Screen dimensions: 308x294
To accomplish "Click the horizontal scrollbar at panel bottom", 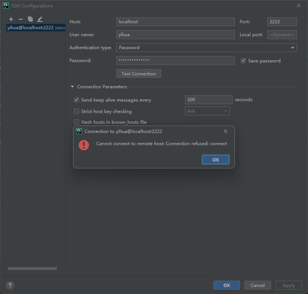I will coord(32,269).
